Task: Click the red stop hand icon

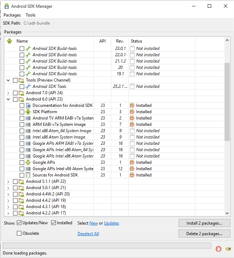Action: pyautogui.click(x=219, y=249)
